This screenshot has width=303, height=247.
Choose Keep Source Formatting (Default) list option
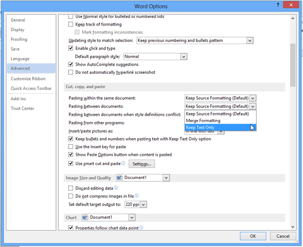(x=220, y=114)
